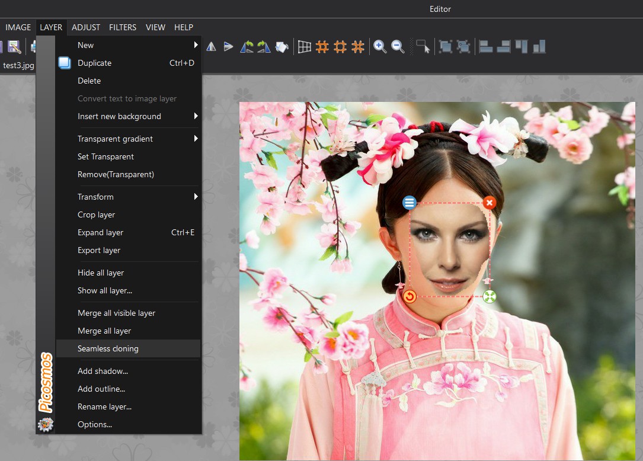Click the Save As floppy disk icon
This screenshot has width=643, height=461.
click(x=14, y=47)
